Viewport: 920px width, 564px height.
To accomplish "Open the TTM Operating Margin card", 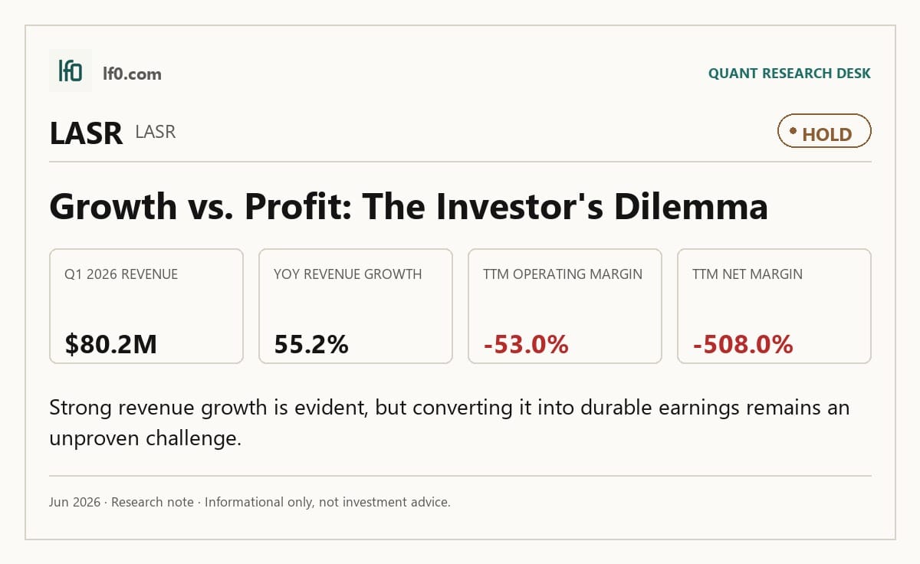I will pyautogui.click(x=565, y=306).
